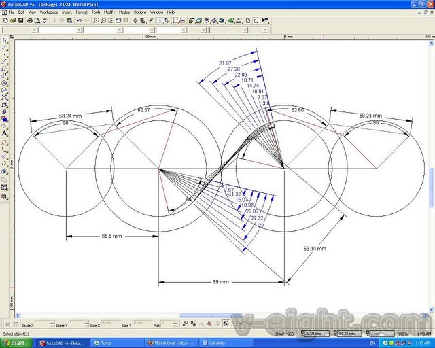Screen dimensions: 435x348
Task: Zoom out of the drawing
Action: (103, 20)
